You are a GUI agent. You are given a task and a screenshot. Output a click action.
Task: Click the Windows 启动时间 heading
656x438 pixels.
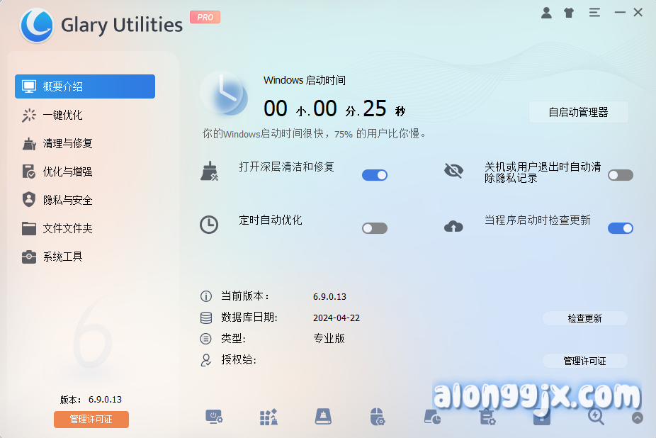pyautogui.click(x=305, y=80)
